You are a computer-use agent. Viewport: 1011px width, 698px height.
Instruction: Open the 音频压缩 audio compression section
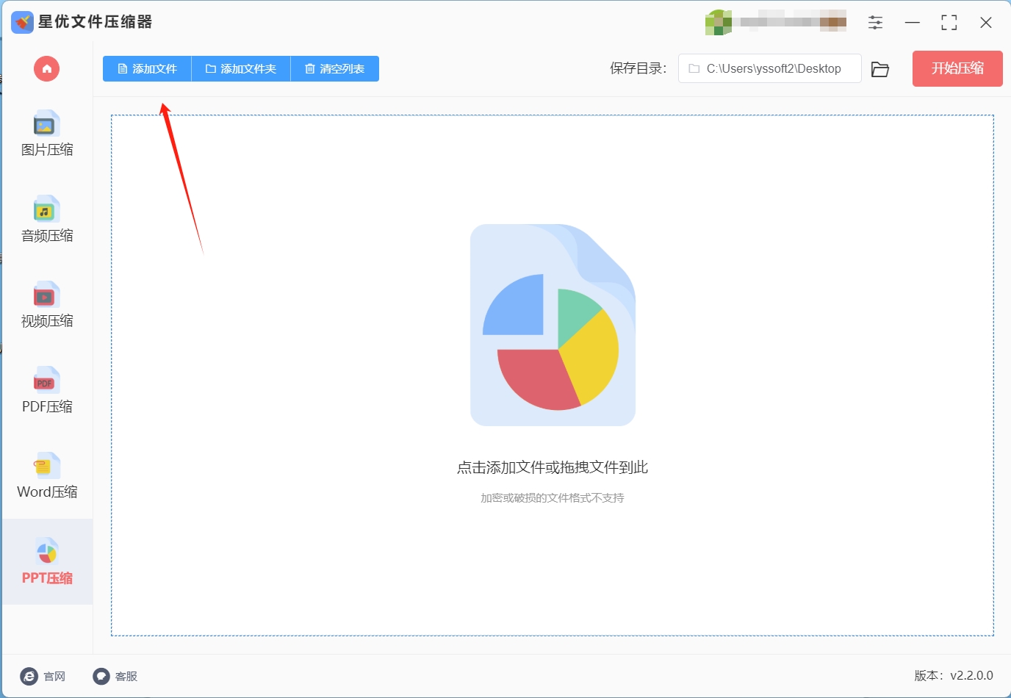click(47, 220)
